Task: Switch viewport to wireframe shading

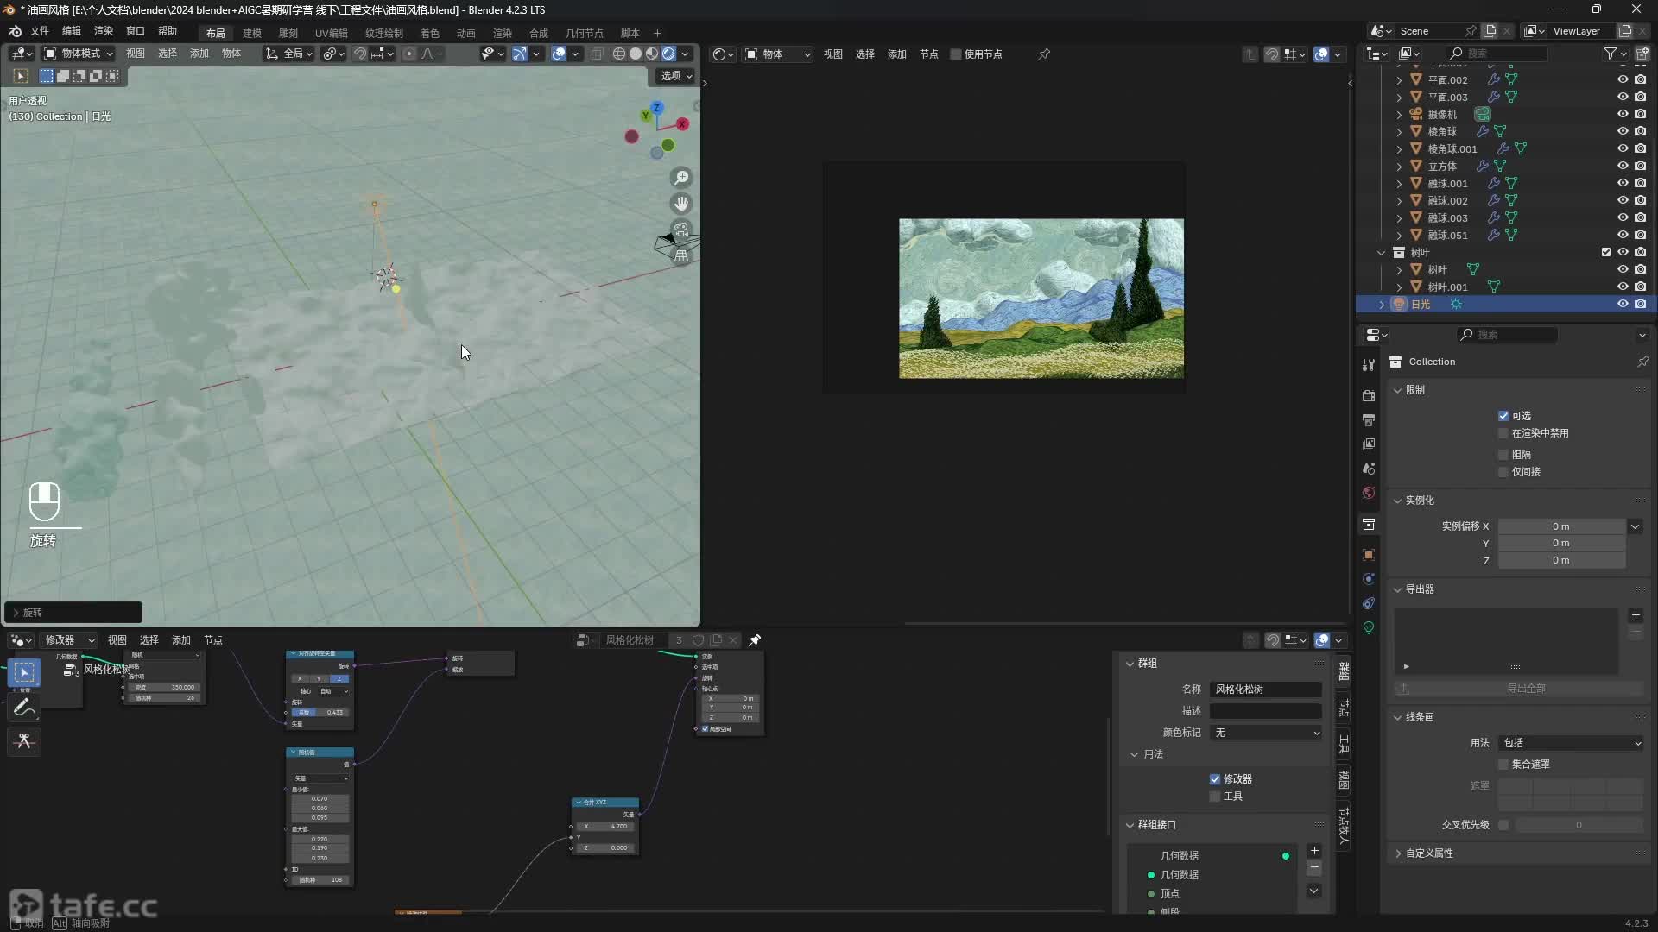Action: (619, 54)
